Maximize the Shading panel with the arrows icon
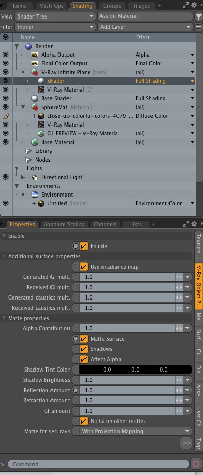This screenshot has width=203, height=475. click(186, 5)
